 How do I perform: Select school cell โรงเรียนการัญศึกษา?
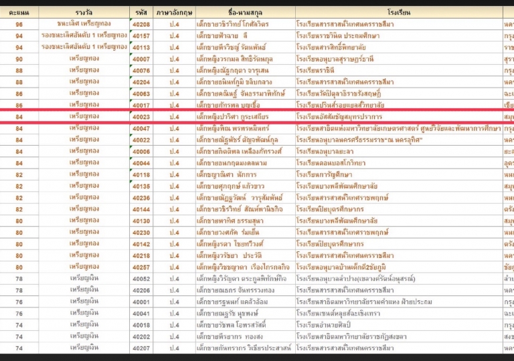tap(399, 174)
